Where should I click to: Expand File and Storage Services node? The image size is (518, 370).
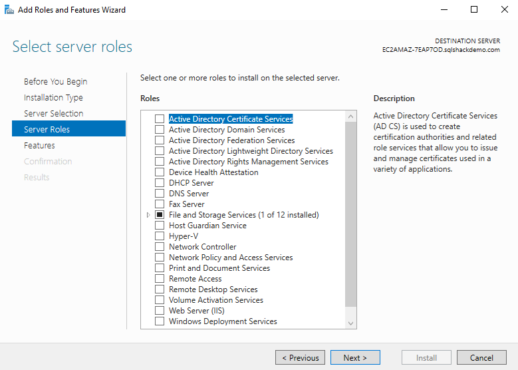[148, 215]
